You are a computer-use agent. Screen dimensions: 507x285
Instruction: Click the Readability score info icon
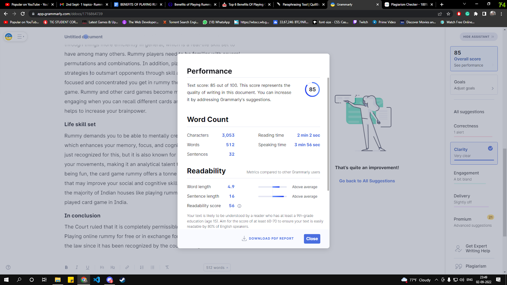click(240, 206)
